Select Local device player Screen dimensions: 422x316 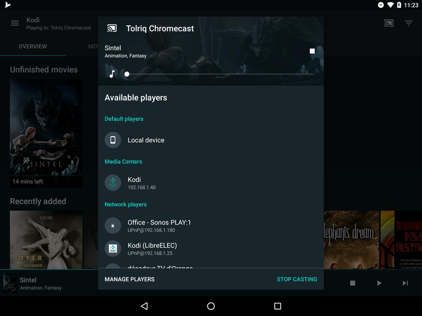pos(211,140)
